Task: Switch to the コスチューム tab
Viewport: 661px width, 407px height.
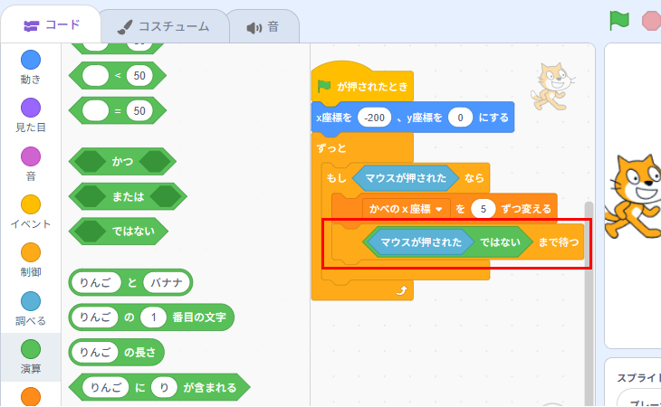Action: pos(164,26)
